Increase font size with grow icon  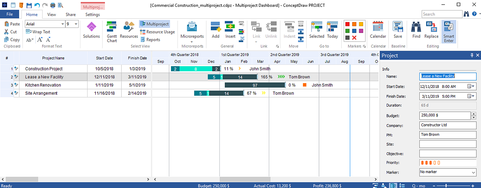(40, 39)
